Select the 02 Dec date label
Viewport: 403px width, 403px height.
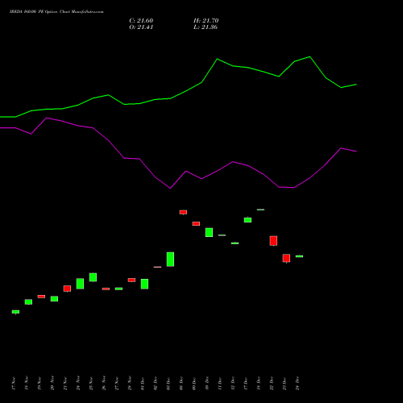click(x=156, y=384)
